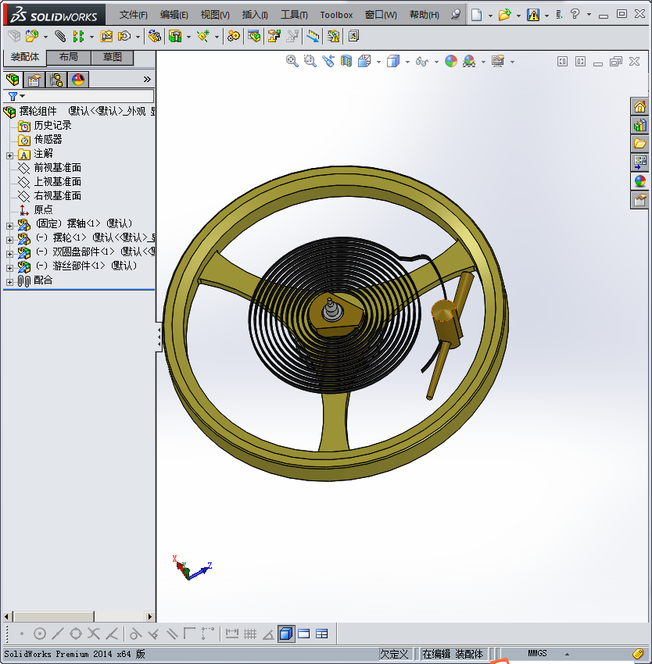This screenshot has width=652, height=664.
Task: Open the File Explorer folder in task pane
Action: pyautogui.click(x=640, y=144)
